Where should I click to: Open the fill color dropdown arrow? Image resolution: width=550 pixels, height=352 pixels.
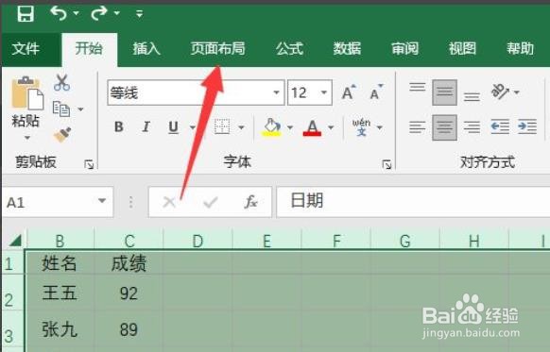[290, 127]
